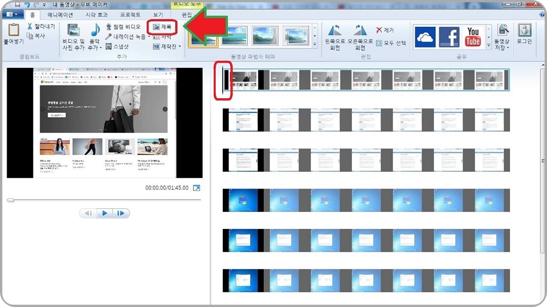Screen dimensions: 547x307
Task: Select the third AutoMovie theme thumbnail
Action: pos(265,35)
